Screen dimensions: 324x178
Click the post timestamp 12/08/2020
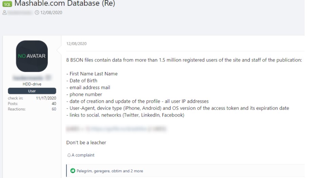pos(77,44)
